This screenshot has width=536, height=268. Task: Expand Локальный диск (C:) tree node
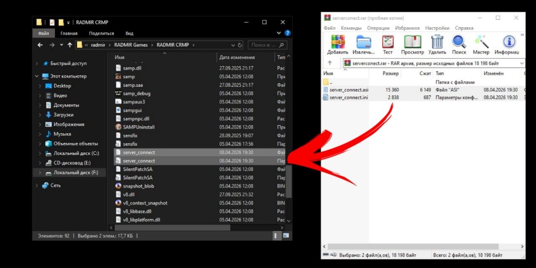[40, 153]
